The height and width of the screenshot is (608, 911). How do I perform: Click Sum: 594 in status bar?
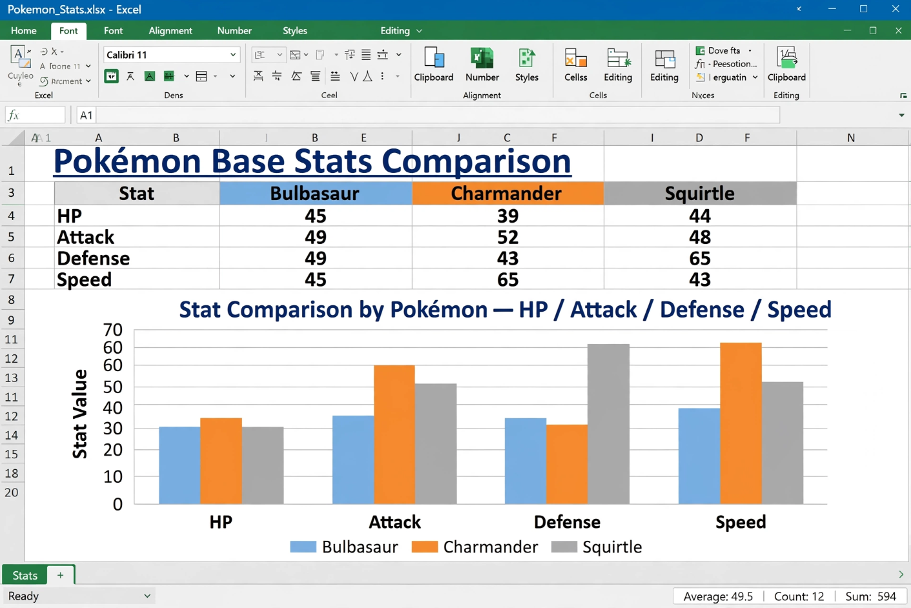870,596
